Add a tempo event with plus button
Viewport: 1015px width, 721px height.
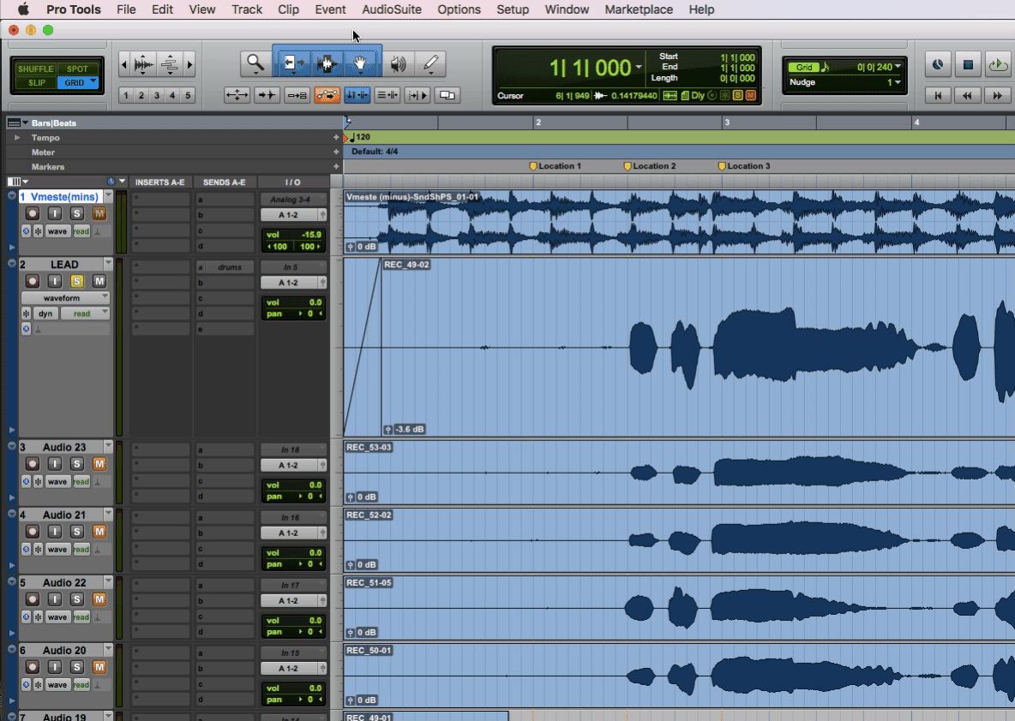click(x=336, y=137)
